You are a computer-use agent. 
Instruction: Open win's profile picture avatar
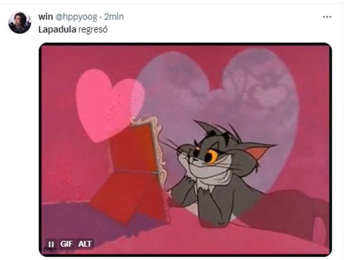pos(19,23)
